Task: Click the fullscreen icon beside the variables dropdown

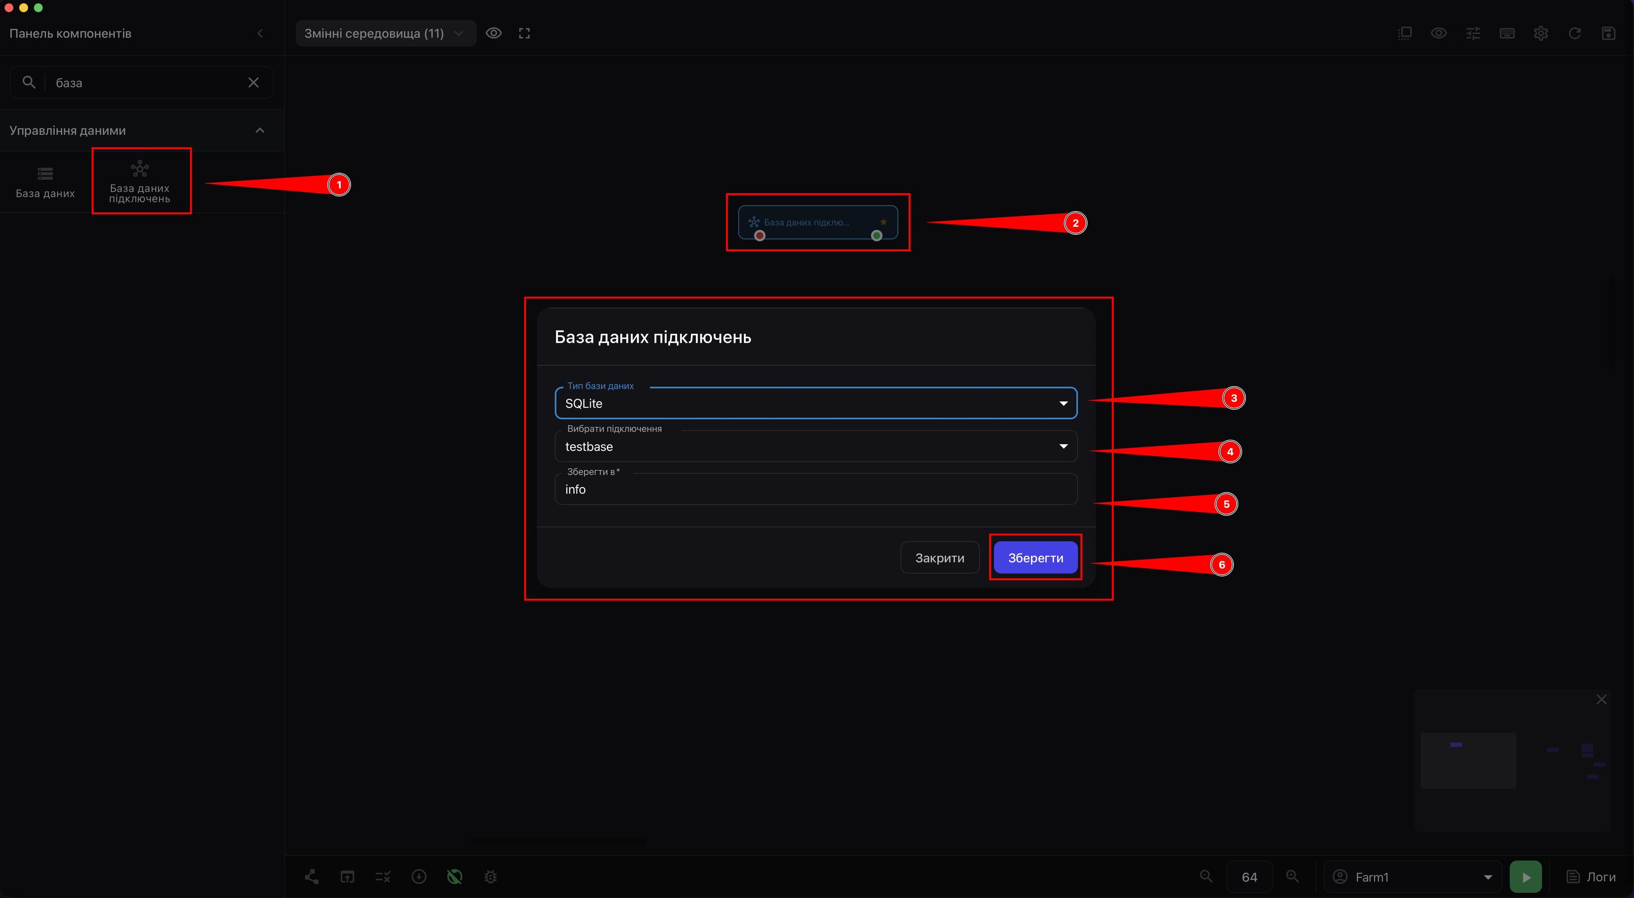Action: pyautogui.click(x=524, y=34)
